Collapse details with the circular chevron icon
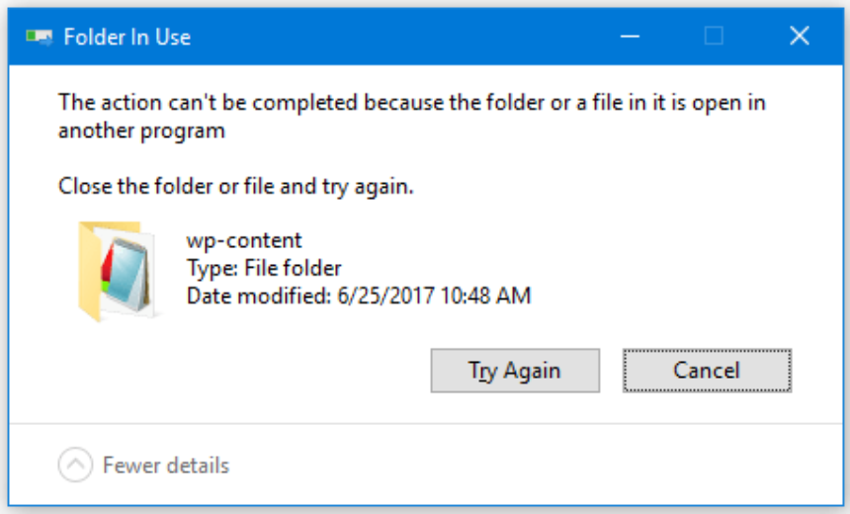The width and height of the screenshot is (850, 514). tap(75, 465)
